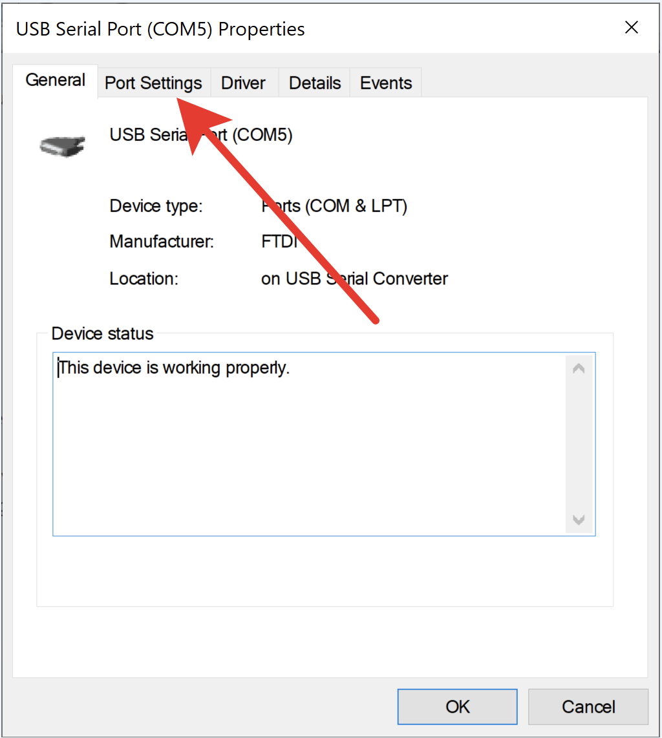This screenshot has height=738, width=662.
Task: Click the serial port device icon
Action: coord(62,145)
